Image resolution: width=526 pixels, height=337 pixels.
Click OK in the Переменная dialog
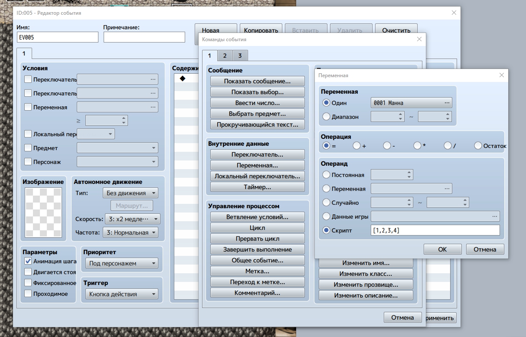point(442,249)
